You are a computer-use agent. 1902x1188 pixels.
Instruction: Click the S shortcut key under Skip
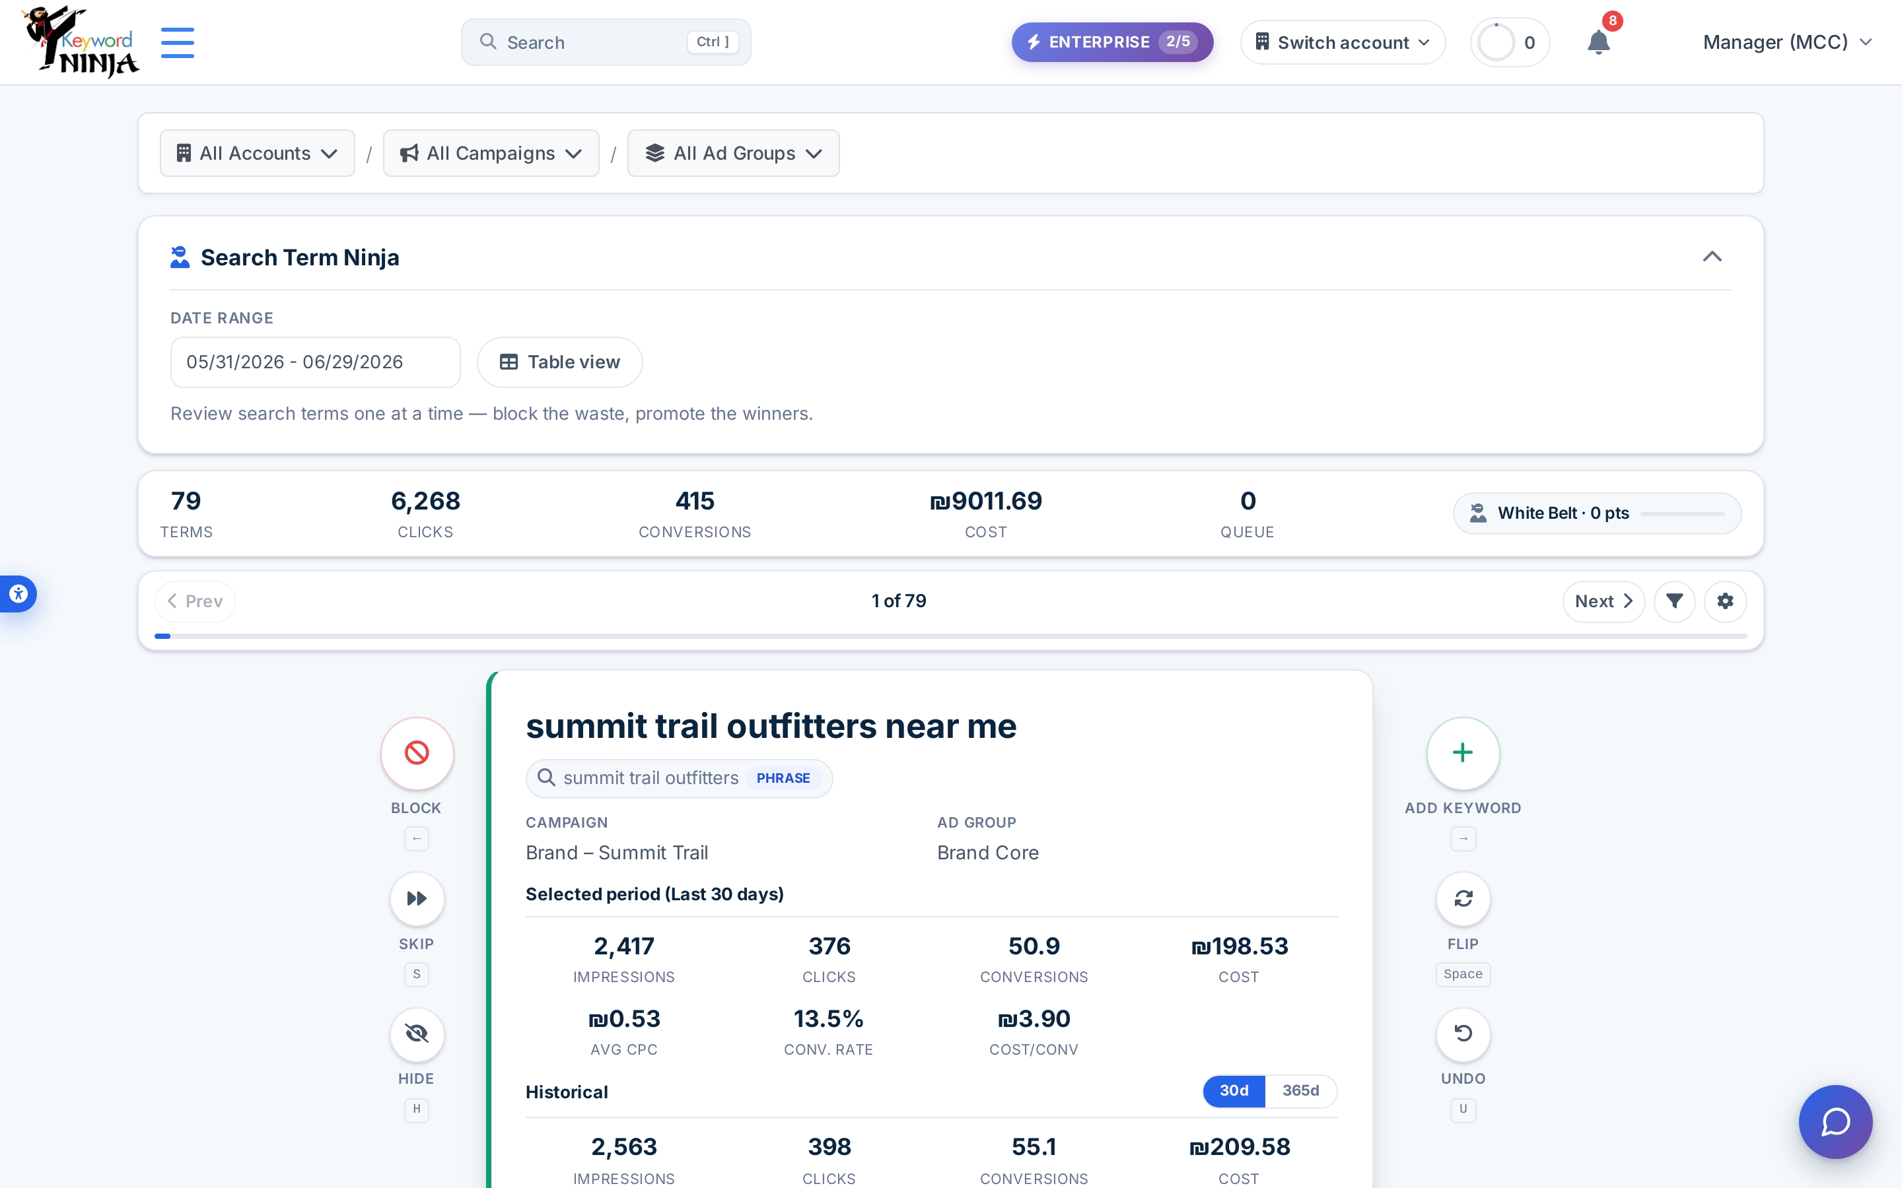417,974
